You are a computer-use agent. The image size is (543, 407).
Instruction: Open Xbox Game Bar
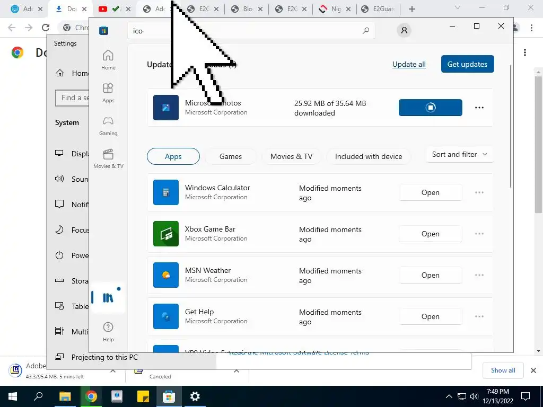[430, 234]
